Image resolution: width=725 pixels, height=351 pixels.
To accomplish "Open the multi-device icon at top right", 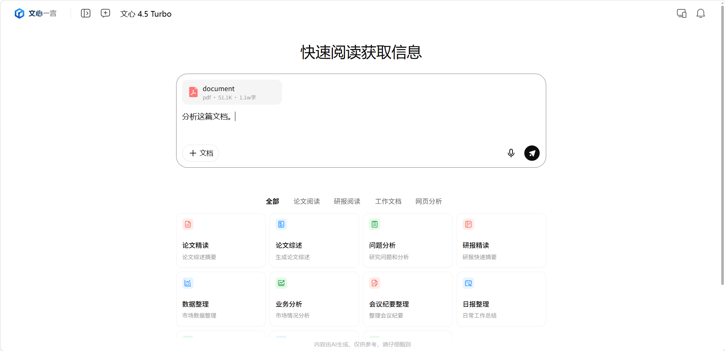I will point(682,14).
